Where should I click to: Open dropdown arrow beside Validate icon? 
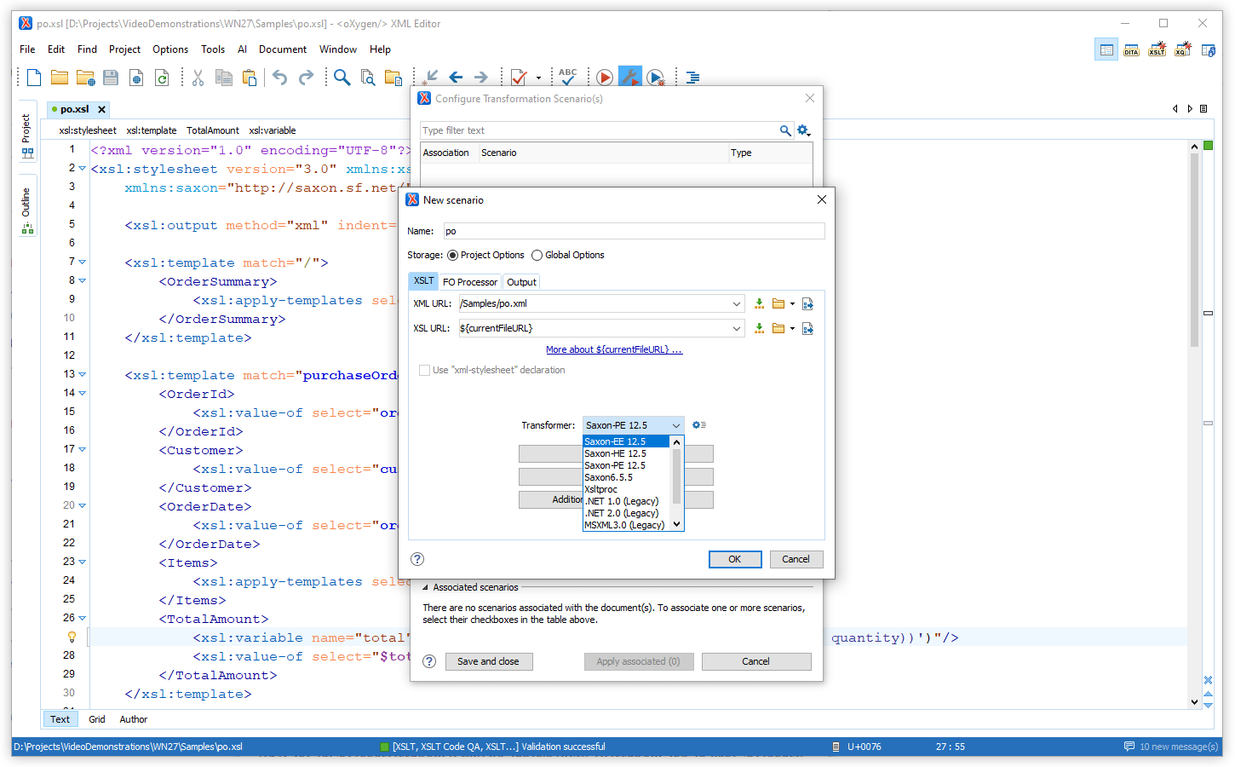tap(538, 78)
